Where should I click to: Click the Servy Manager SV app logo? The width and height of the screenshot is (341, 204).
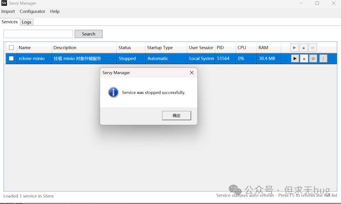point(4,3)
